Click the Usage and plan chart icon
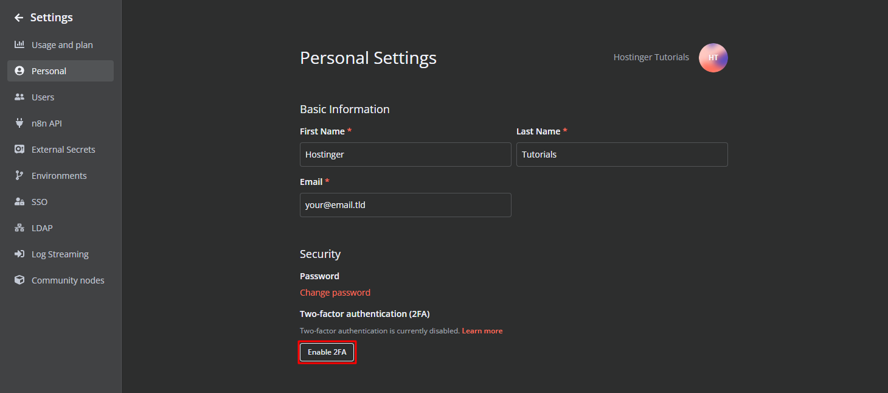888x393 pixels. click(x=19, y=44)
